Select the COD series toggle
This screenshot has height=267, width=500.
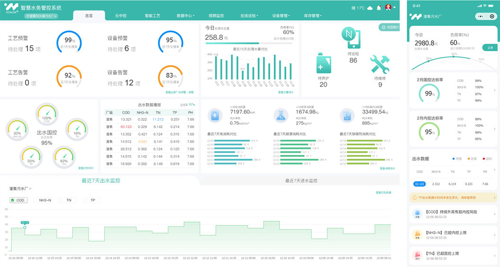click(18, 200)
